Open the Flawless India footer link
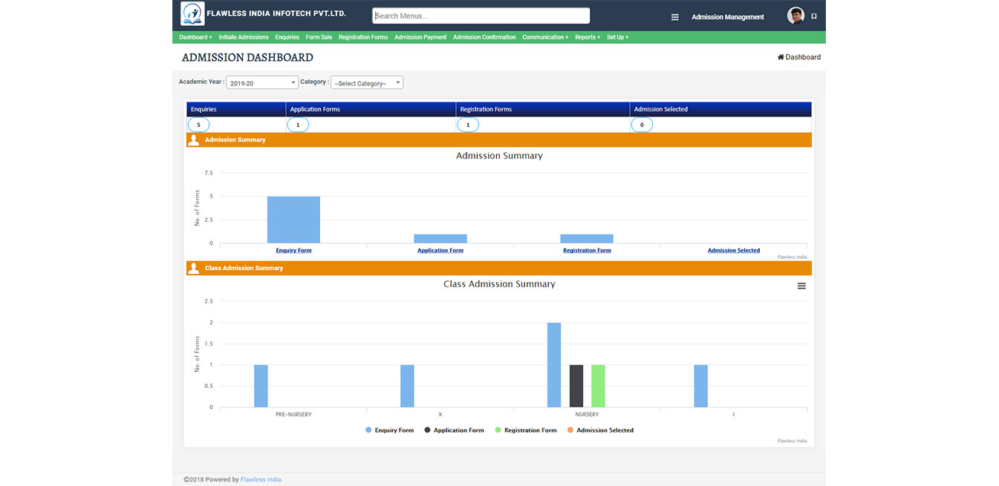This screenshot has height=486, width=999. click(x=261, y=479)
